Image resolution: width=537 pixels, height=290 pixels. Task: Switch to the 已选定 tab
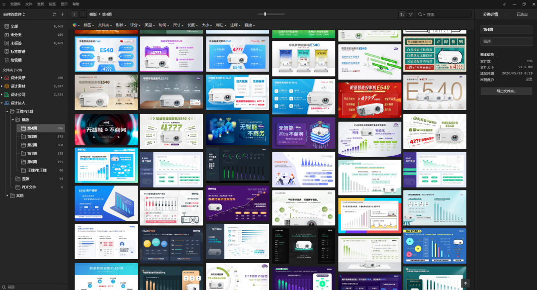tap(522, 14)
